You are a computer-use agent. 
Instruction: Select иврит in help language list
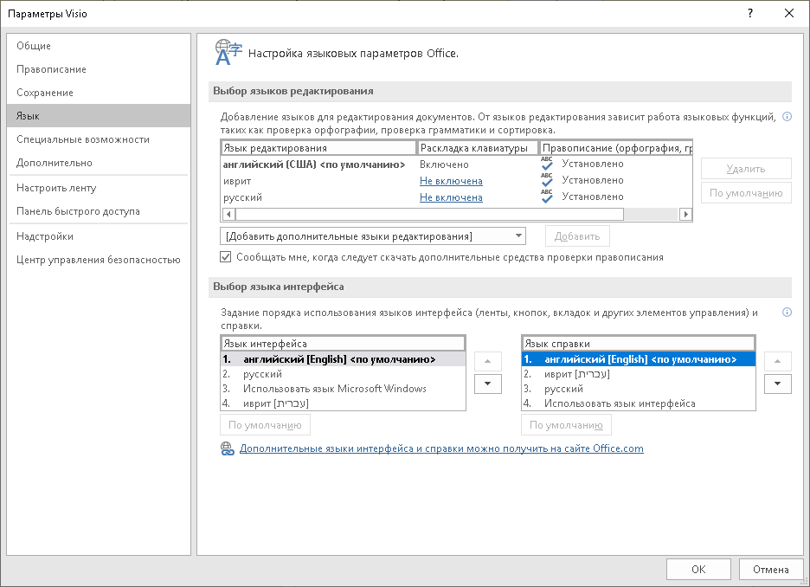[x=639, y=374]
